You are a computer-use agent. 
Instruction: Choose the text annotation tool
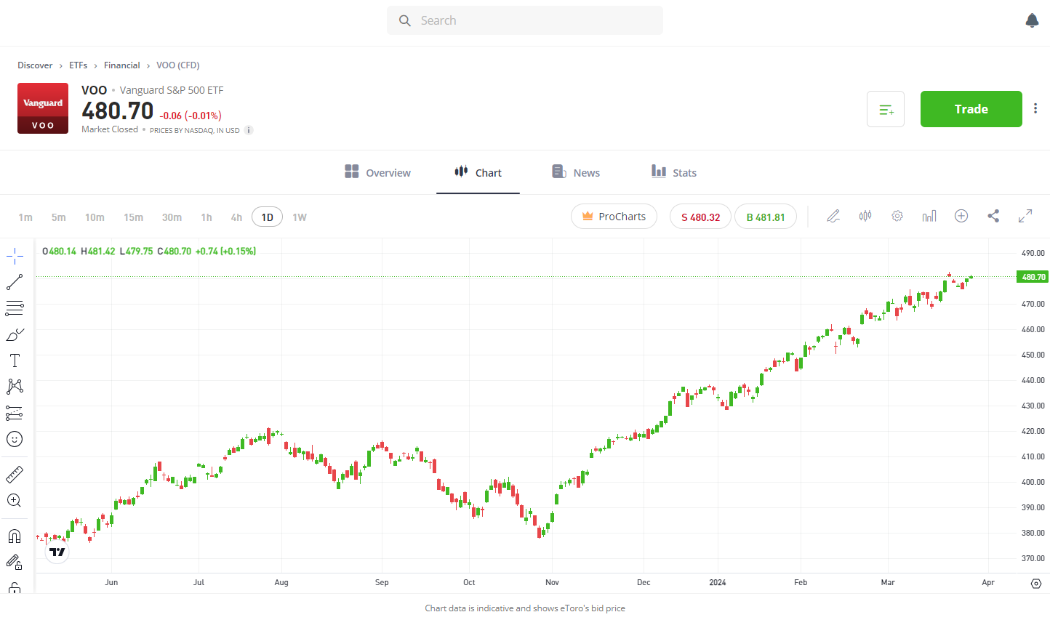(15, 361)
